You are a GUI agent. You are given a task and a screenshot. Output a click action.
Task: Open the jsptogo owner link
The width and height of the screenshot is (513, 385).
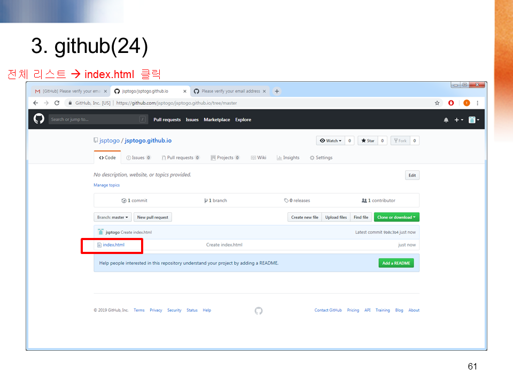click(110, 141)
